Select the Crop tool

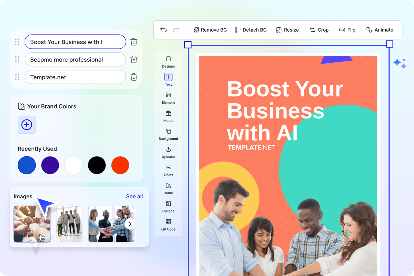319,30
